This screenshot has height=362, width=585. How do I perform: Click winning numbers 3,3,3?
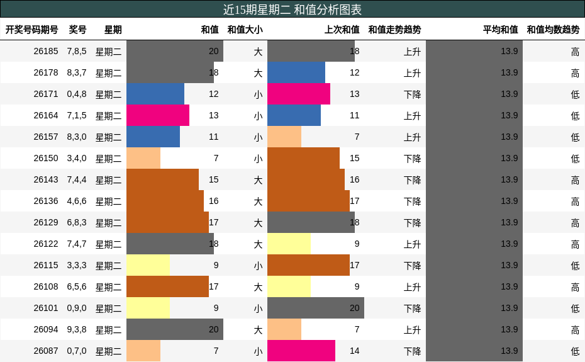(x=77, y=265)
